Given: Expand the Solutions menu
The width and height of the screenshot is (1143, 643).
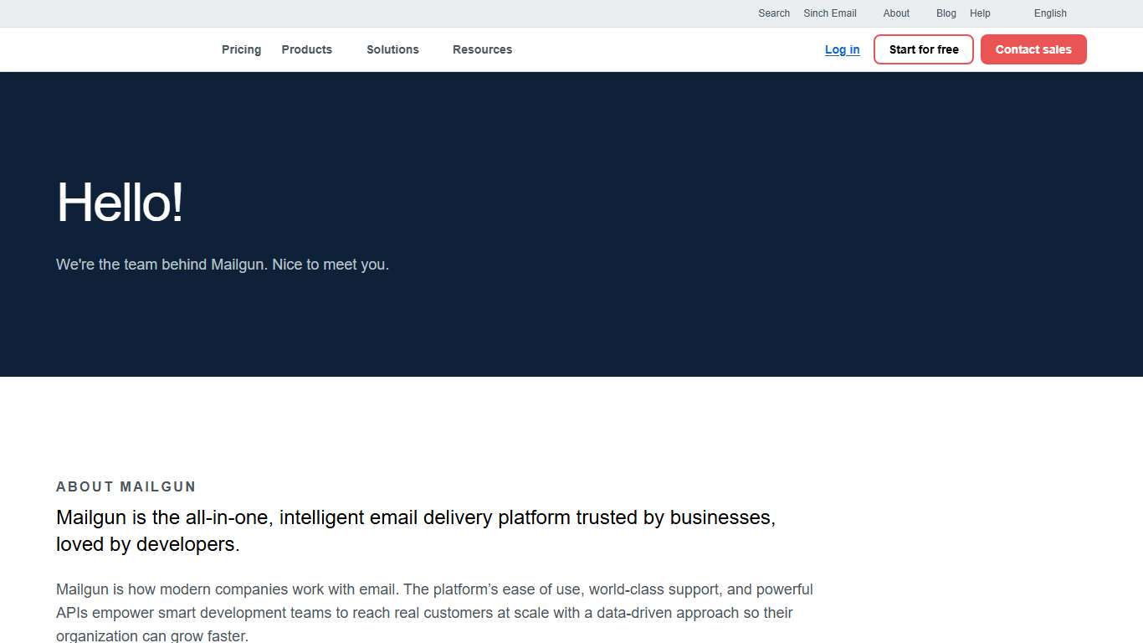Looking at the screenshot, I should 392,49.
